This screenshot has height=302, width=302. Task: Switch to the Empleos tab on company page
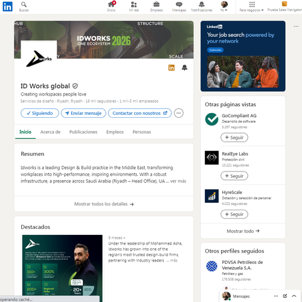(x=115, y=132)
